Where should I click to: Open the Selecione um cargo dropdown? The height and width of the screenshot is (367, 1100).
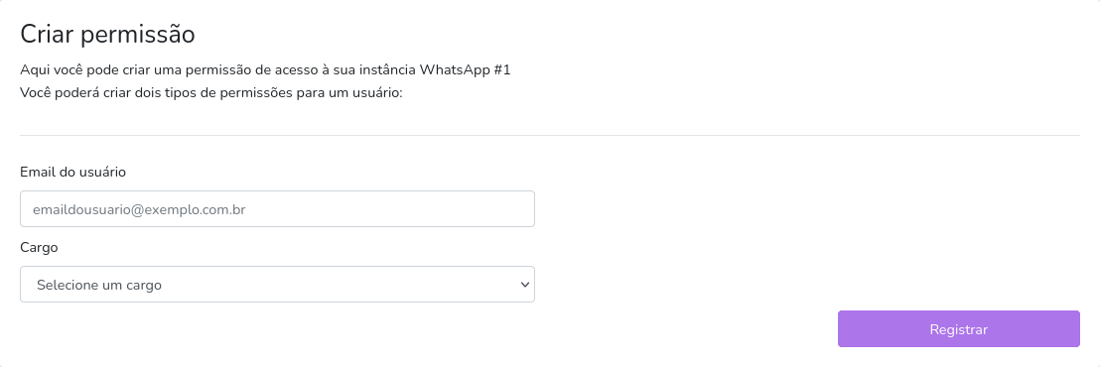pyautogui.click(x=277, y=285)
